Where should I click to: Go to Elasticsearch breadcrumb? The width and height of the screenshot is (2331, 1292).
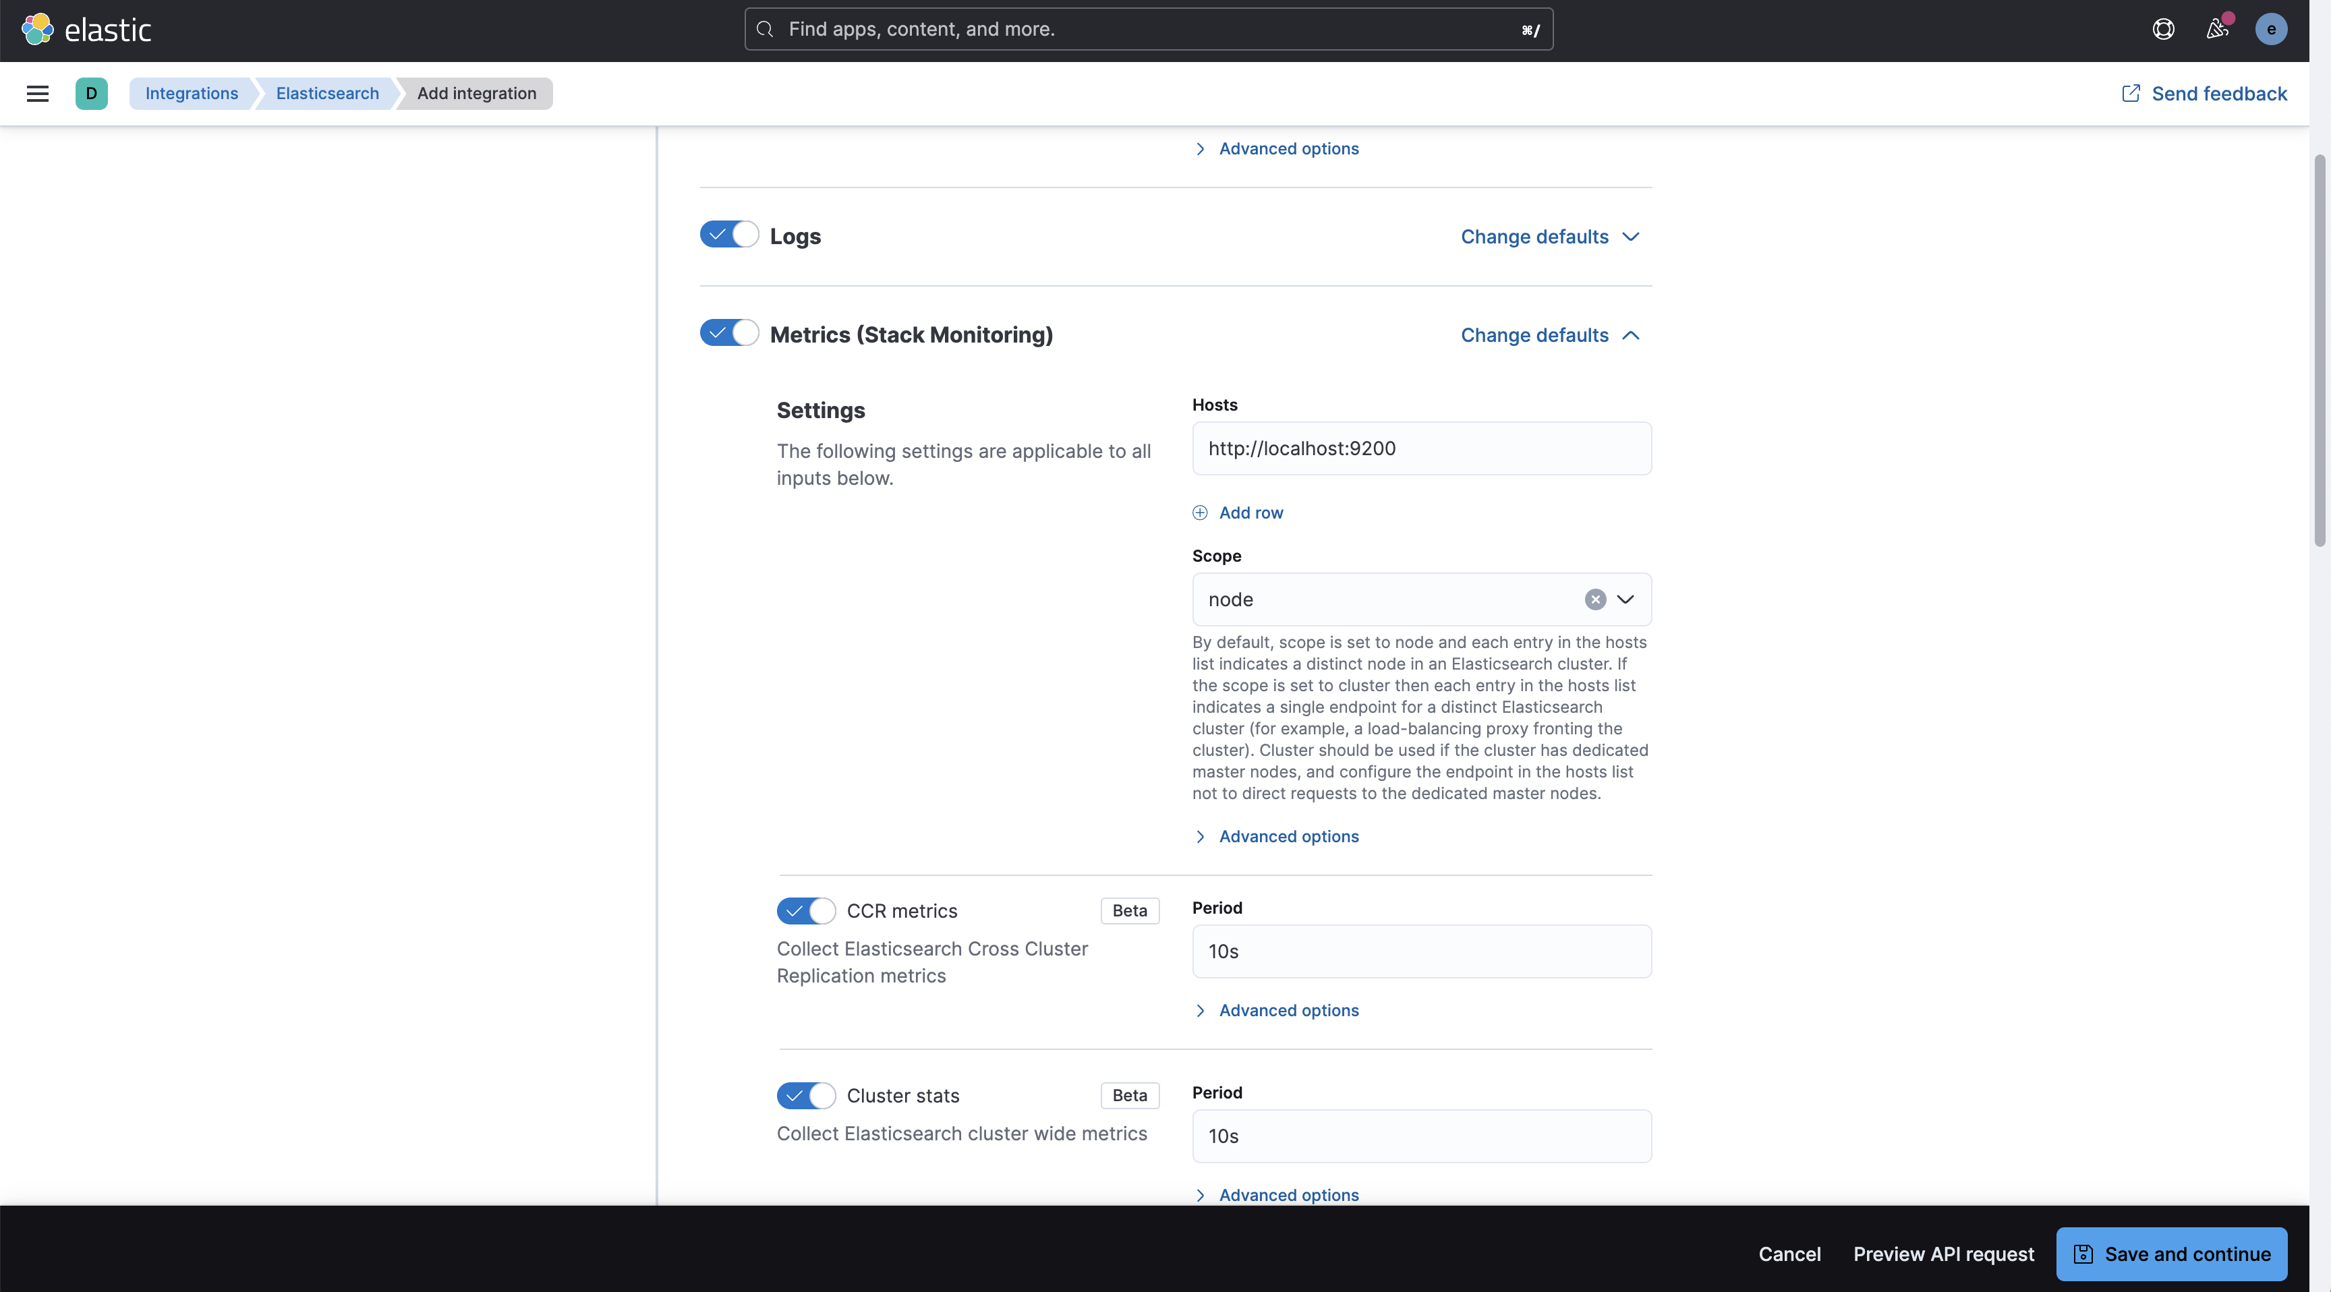tap(326, 93)
